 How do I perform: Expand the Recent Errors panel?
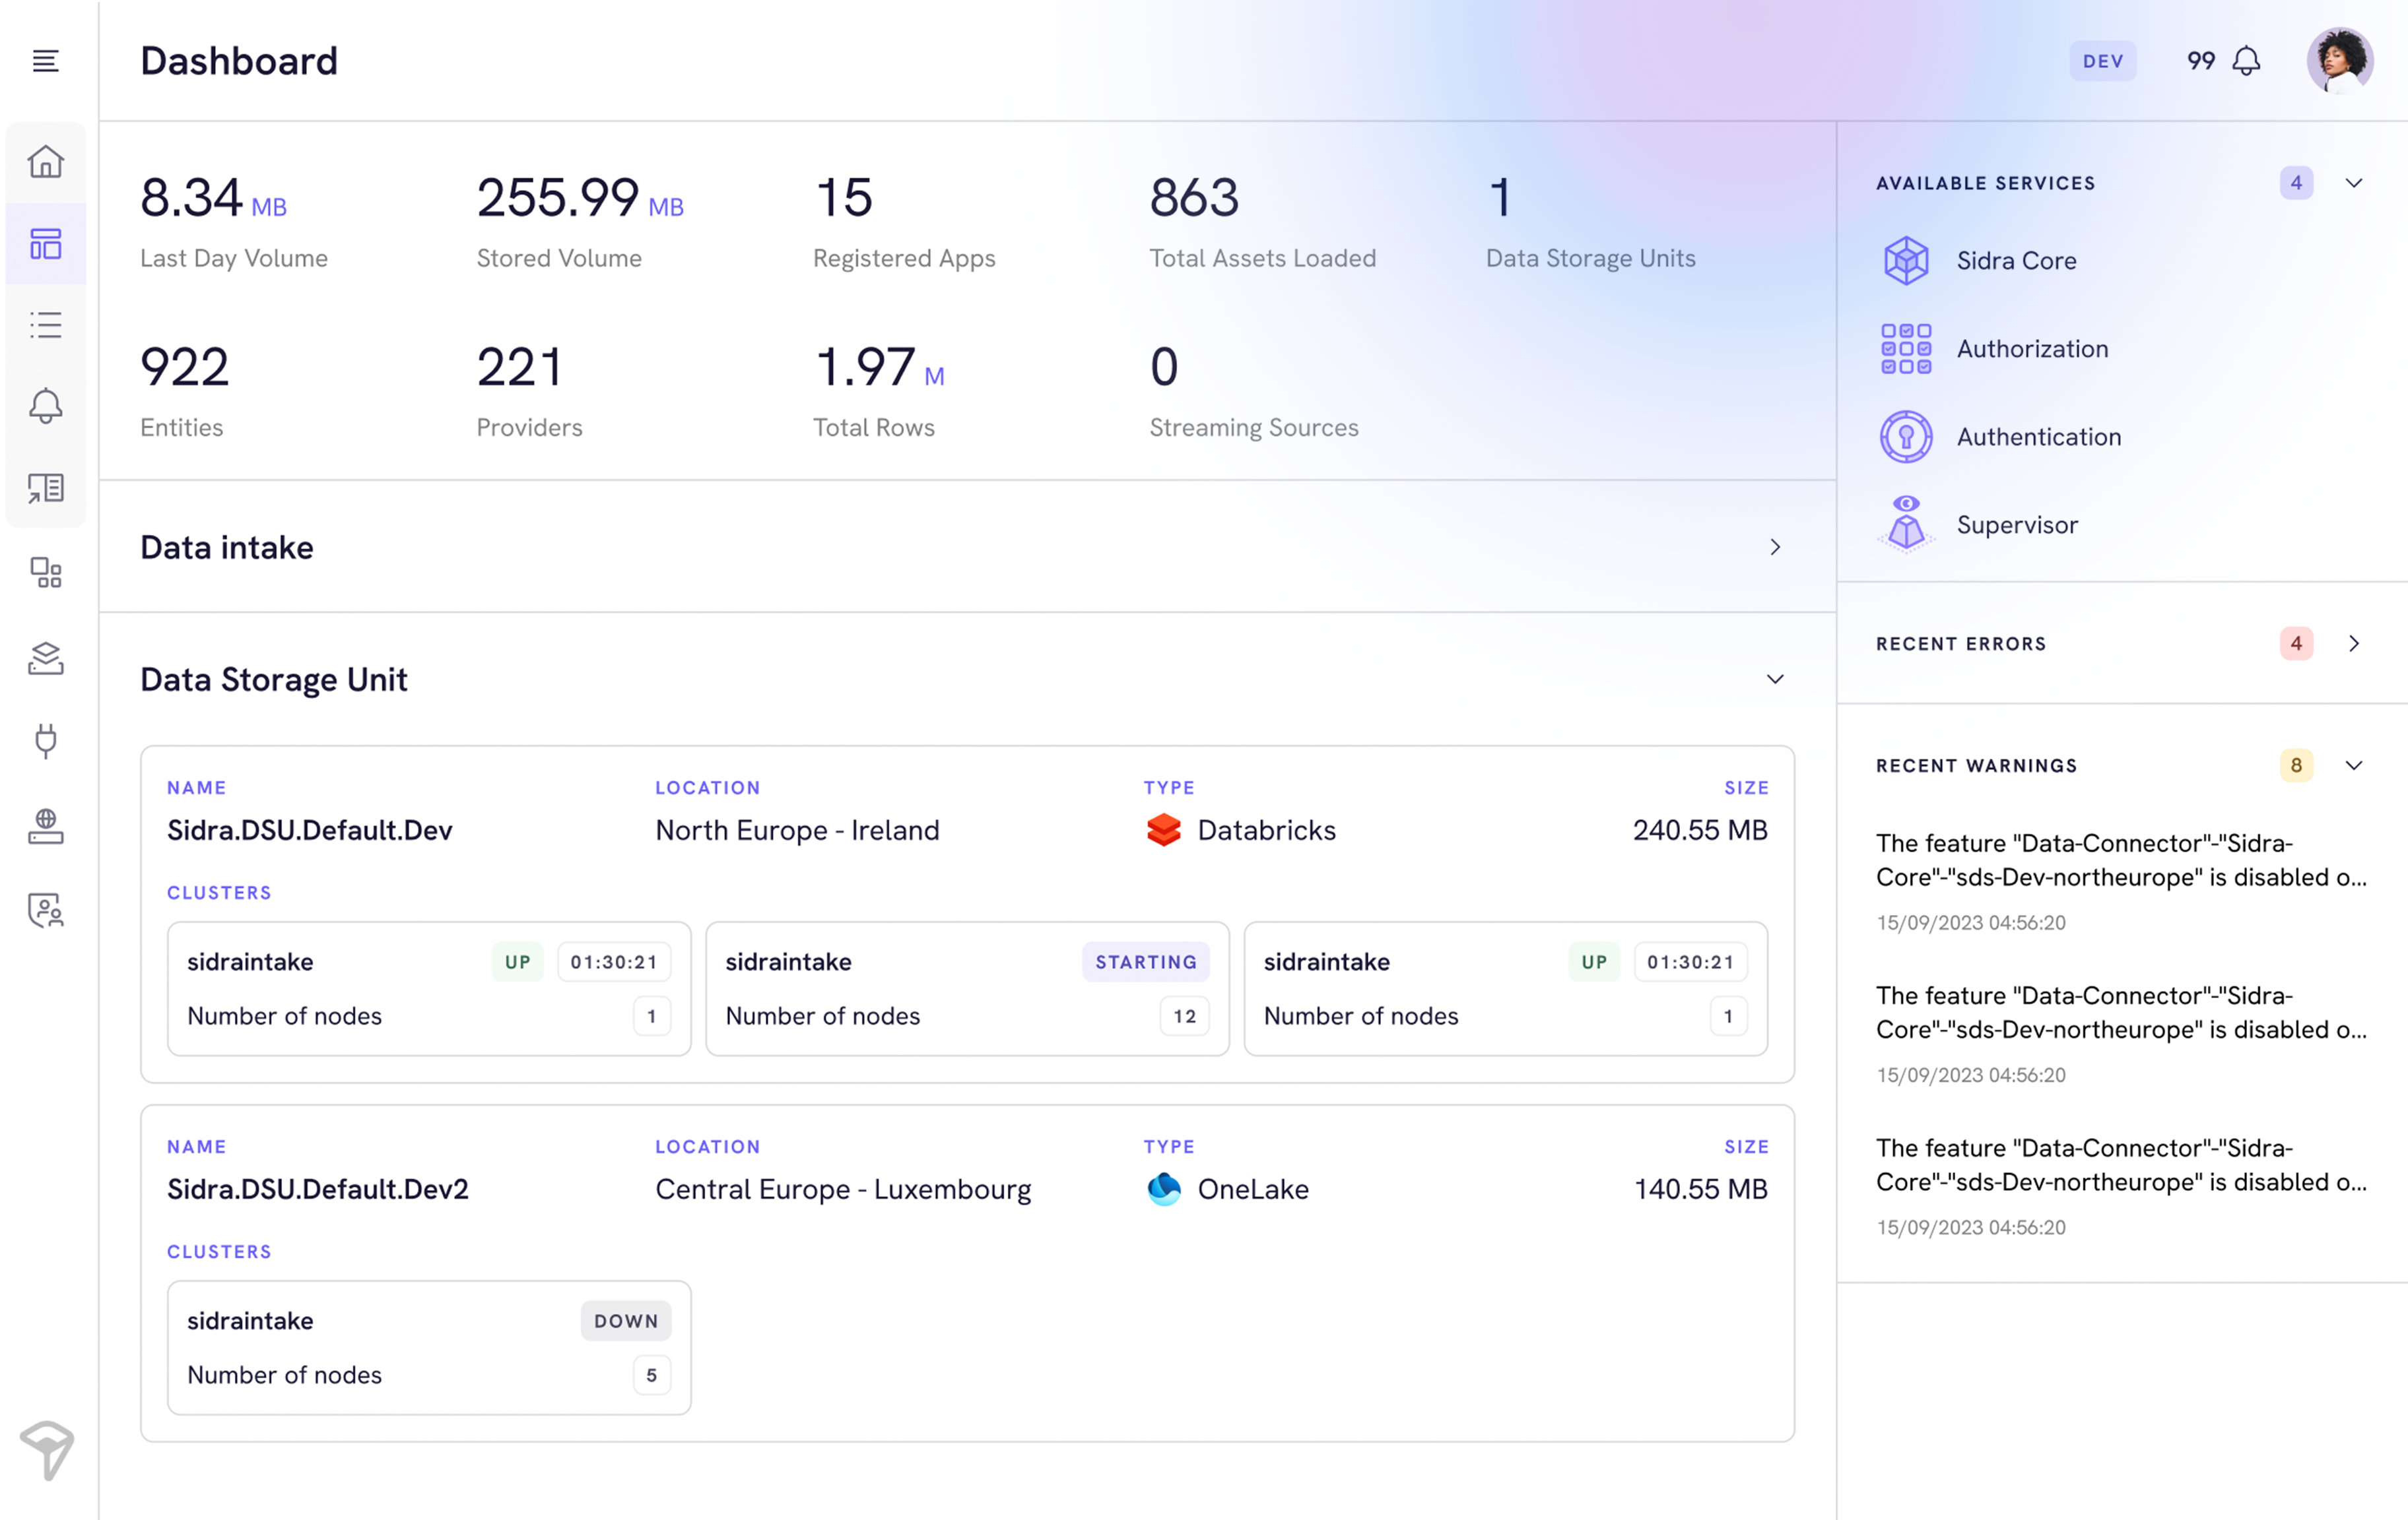click(x=2353, y=644)
